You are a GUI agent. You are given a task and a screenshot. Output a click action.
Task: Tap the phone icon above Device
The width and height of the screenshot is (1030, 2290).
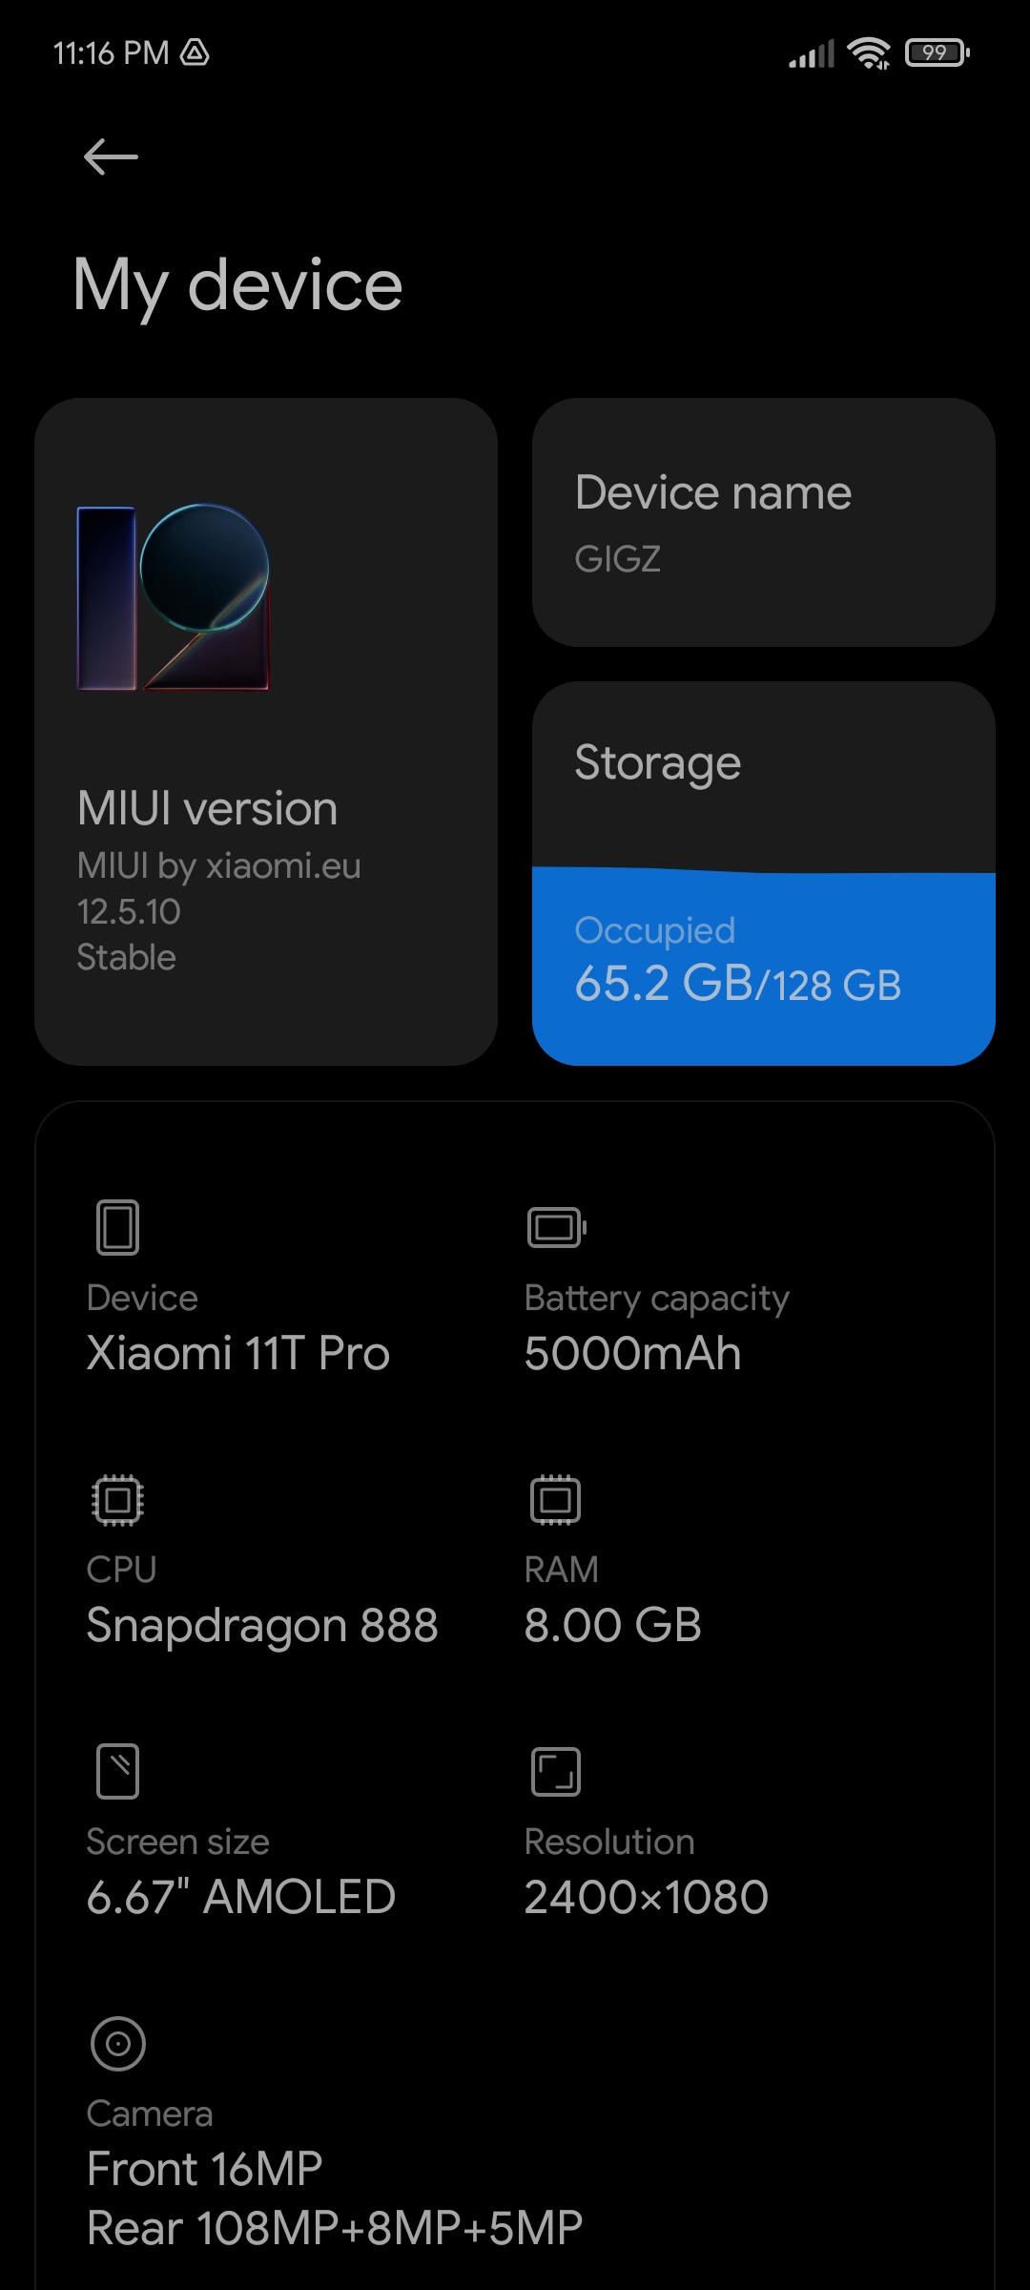click(x=118, y=1227)
